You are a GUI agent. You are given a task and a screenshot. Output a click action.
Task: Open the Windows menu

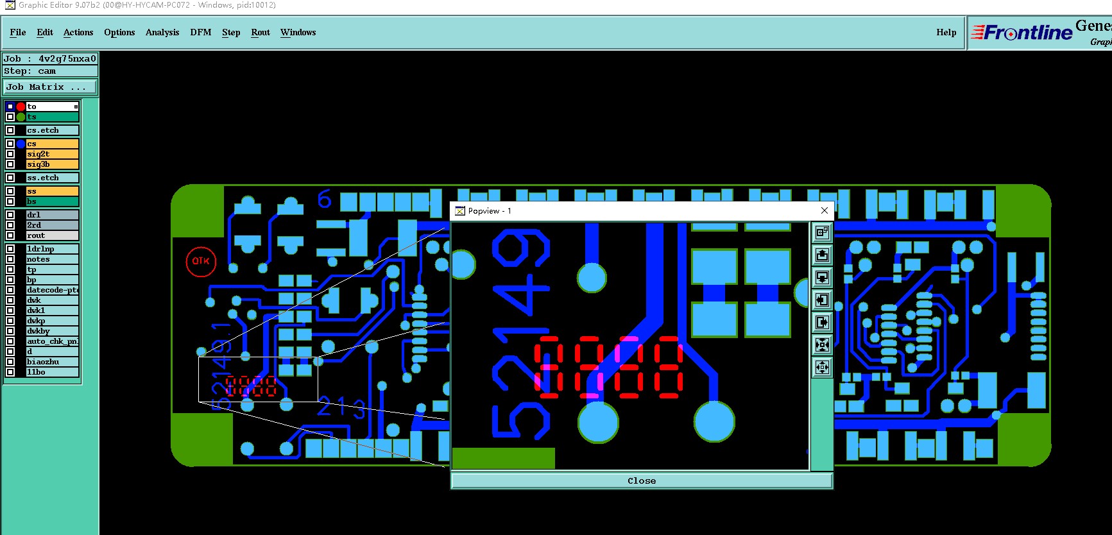pyautogui.click(x=298, y=32)
